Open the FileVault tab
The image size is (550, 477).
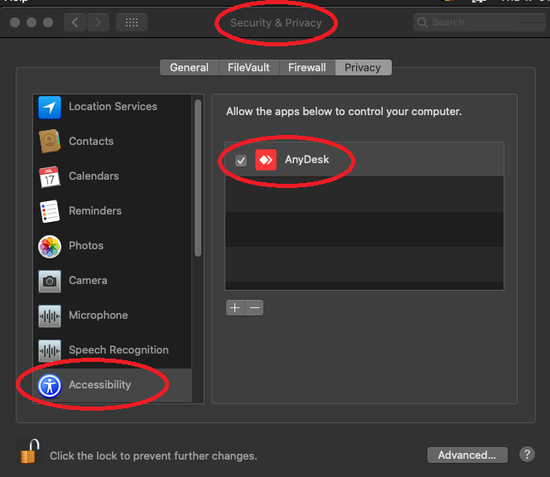click(x=248, y=67)
